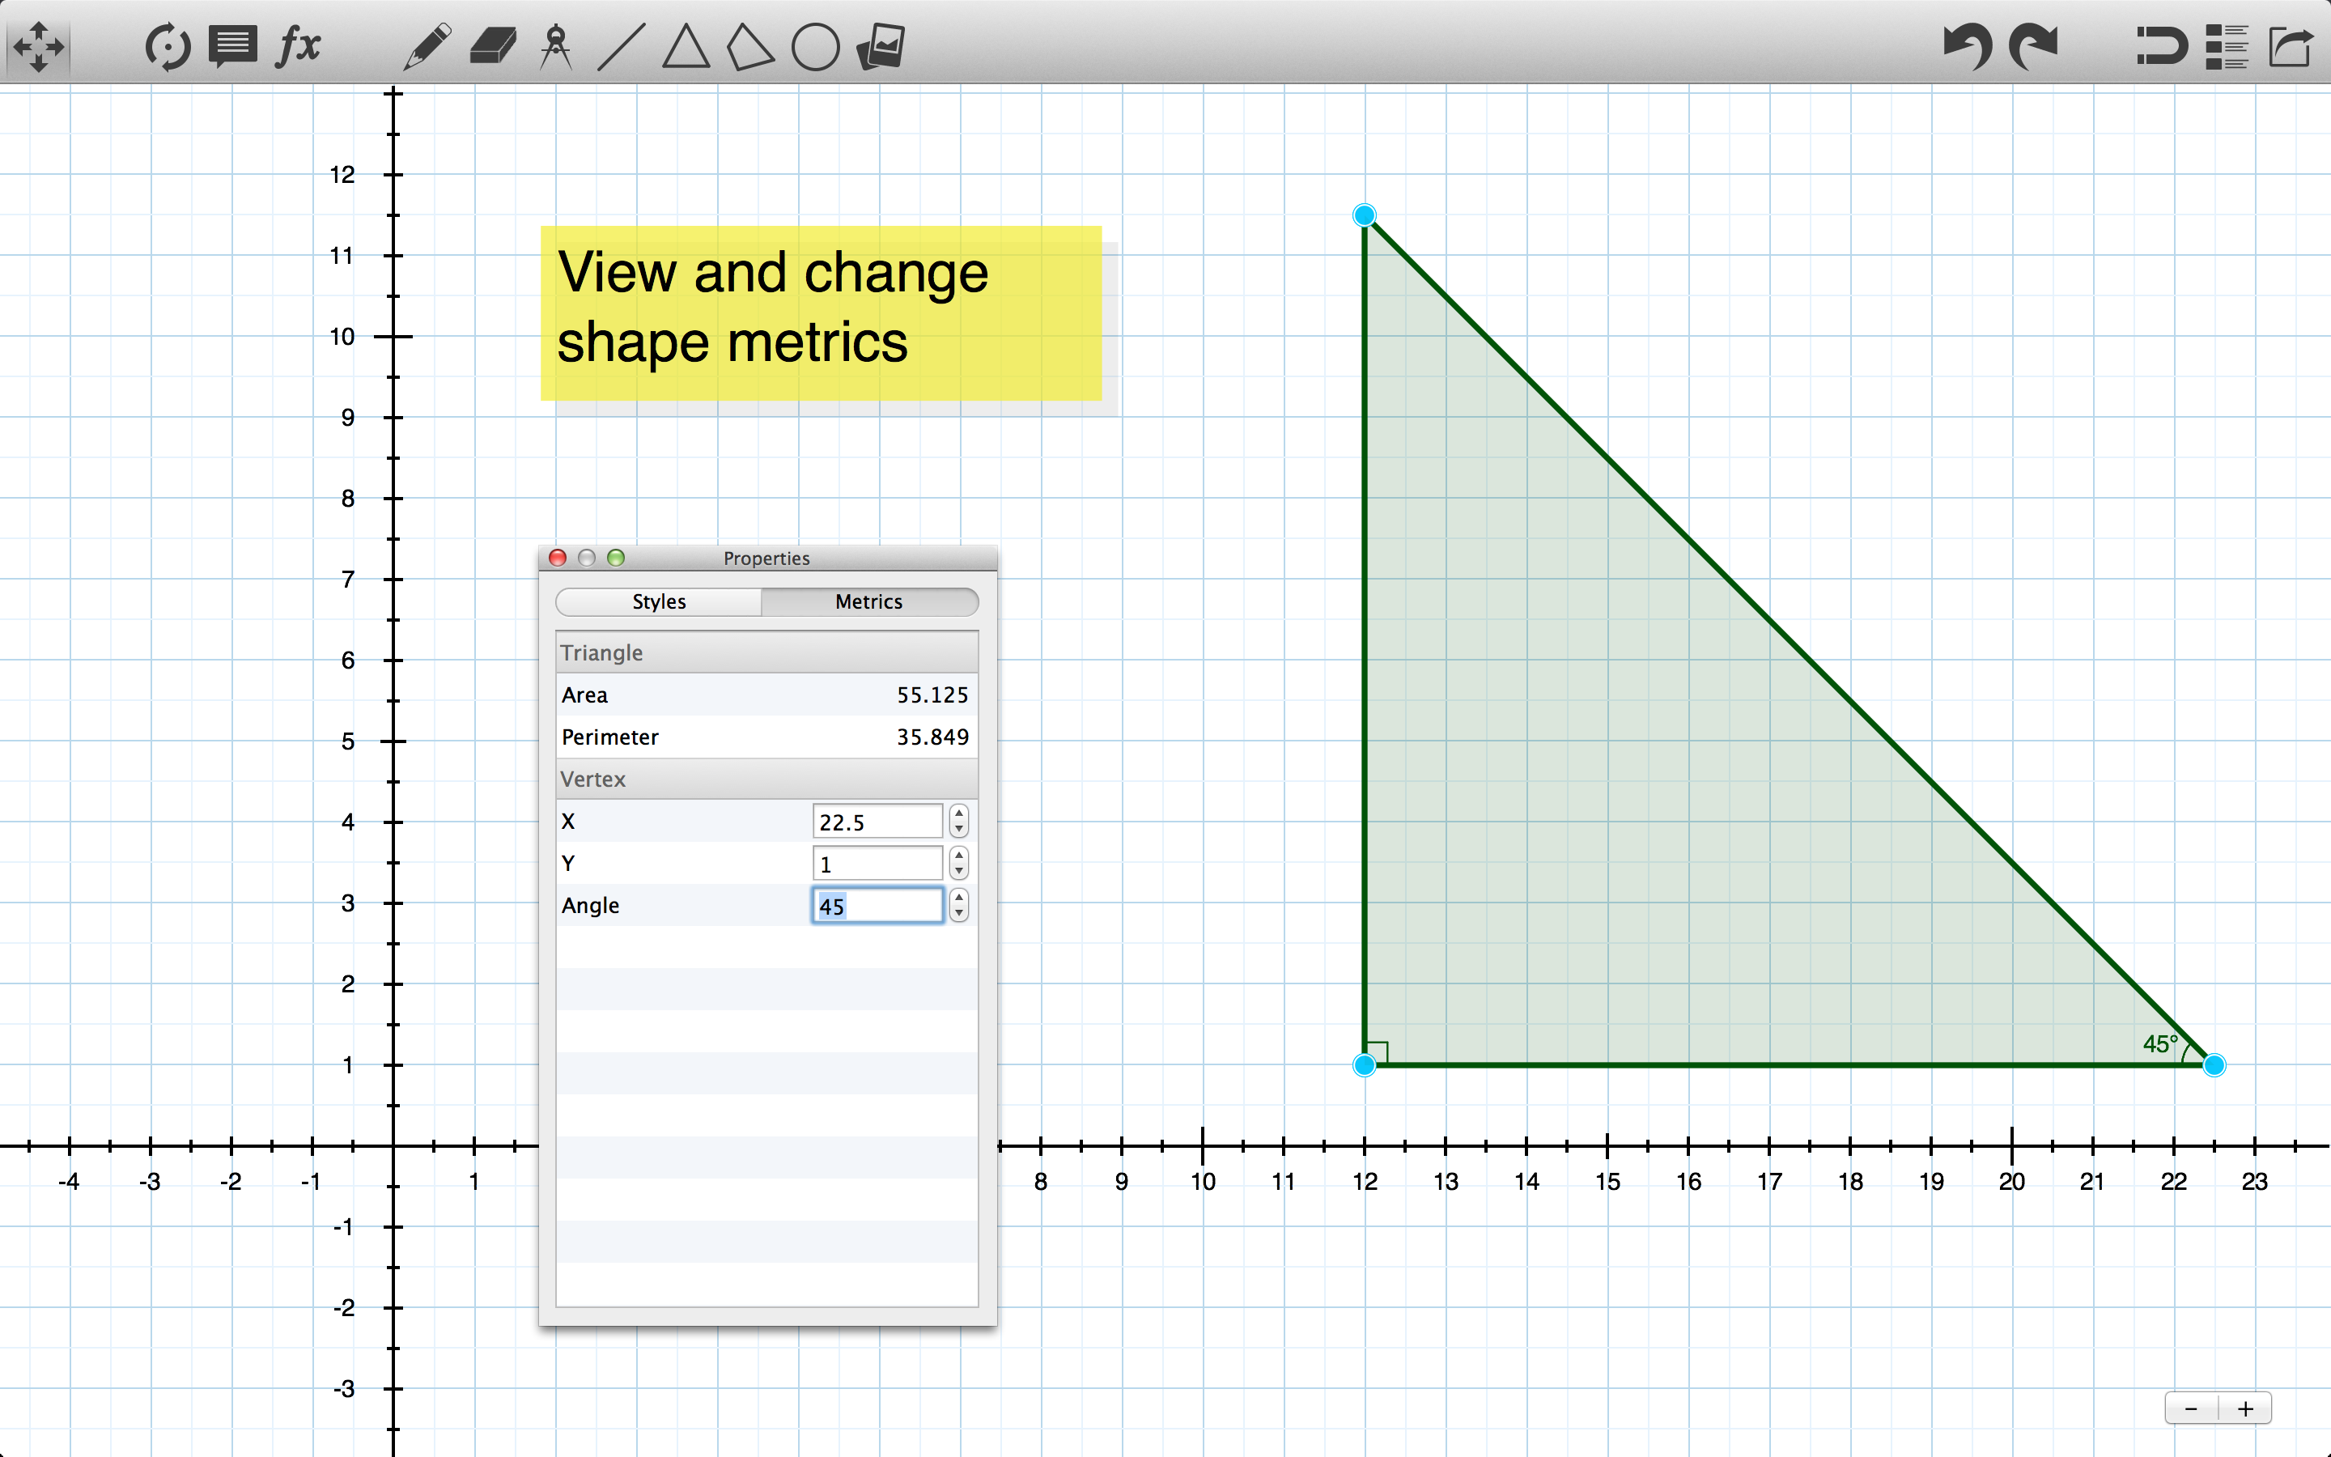Click the 45° angle label on triangle
The height and width of the screenshot is (1457, 2331).
click(2160, 1043)
